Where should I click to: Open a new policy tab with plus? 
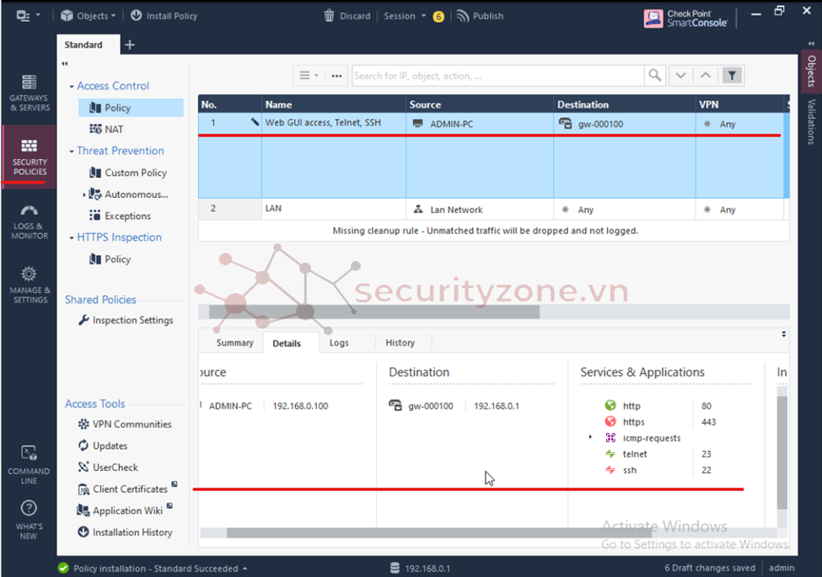(x=130, y=45)
